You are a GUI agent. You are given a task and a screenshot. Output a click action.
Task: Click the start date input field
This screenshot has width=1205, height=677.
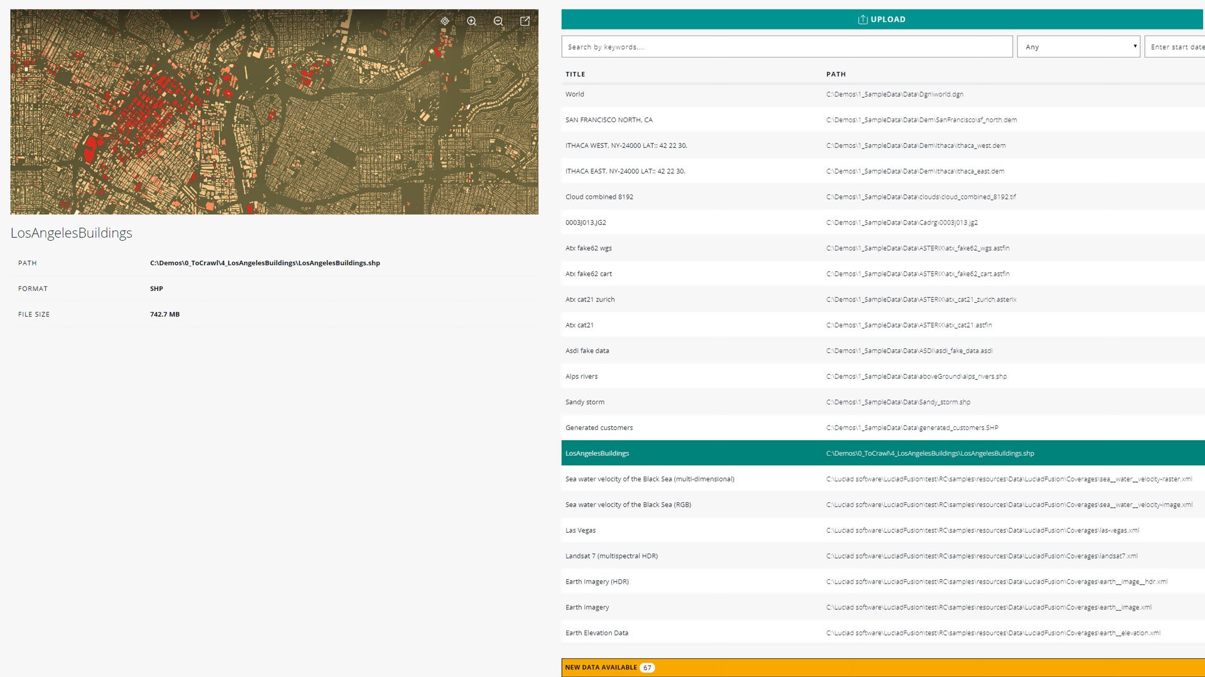point(1176,47)
